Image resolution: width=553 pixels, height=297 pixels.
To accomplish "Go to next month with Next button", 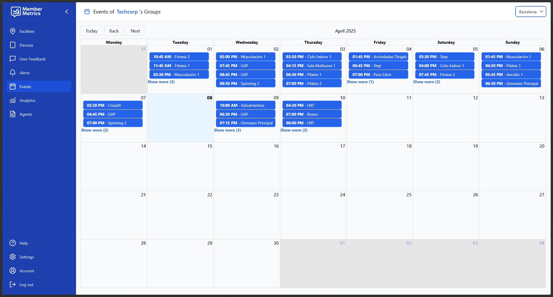I will (x=135, y=31).
